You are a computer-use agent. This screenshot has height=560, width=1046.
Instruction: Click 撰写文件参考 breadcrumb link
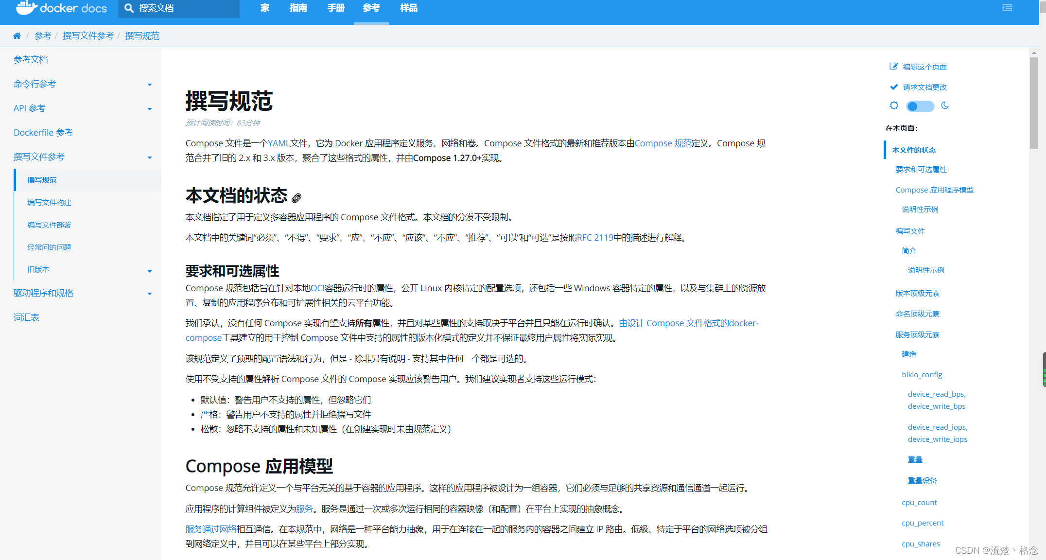(88, 36)
